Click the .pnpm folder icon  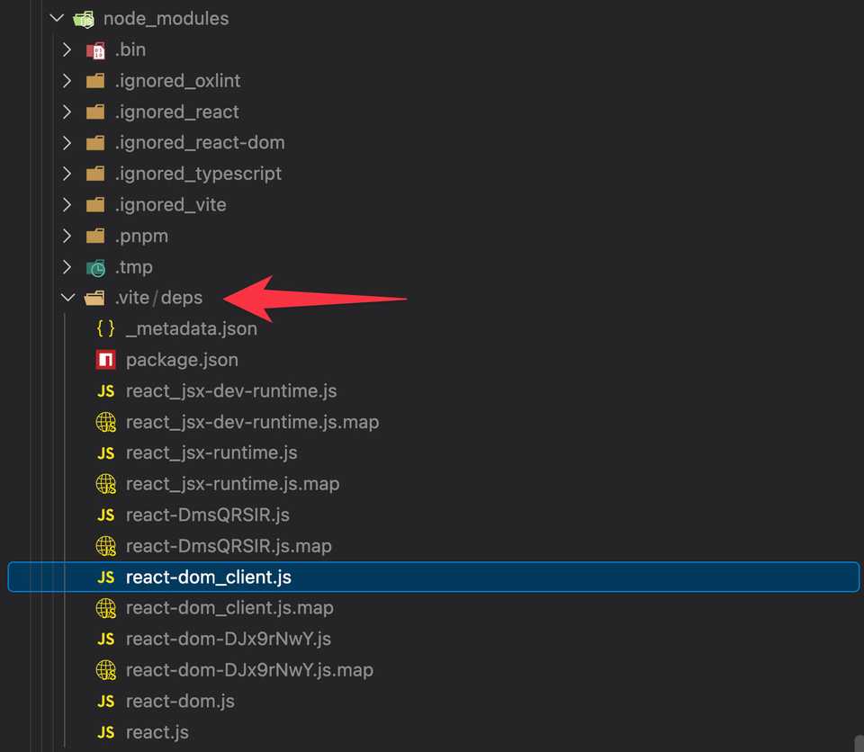click(95, 236)
